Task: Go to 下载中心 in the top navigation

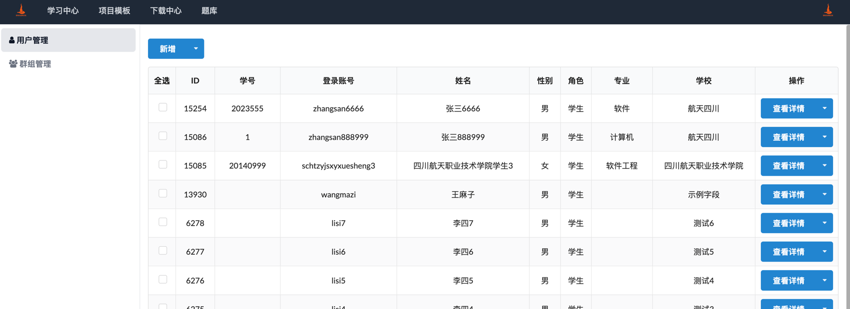Action: click(x=166, y=11)
